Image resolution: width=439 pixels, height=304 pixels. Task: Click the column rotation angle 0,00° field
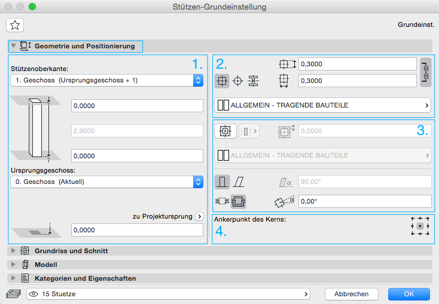point(365,201)
